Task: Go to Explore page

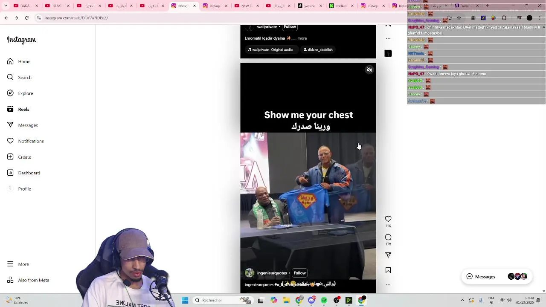Action: [20, 93]
